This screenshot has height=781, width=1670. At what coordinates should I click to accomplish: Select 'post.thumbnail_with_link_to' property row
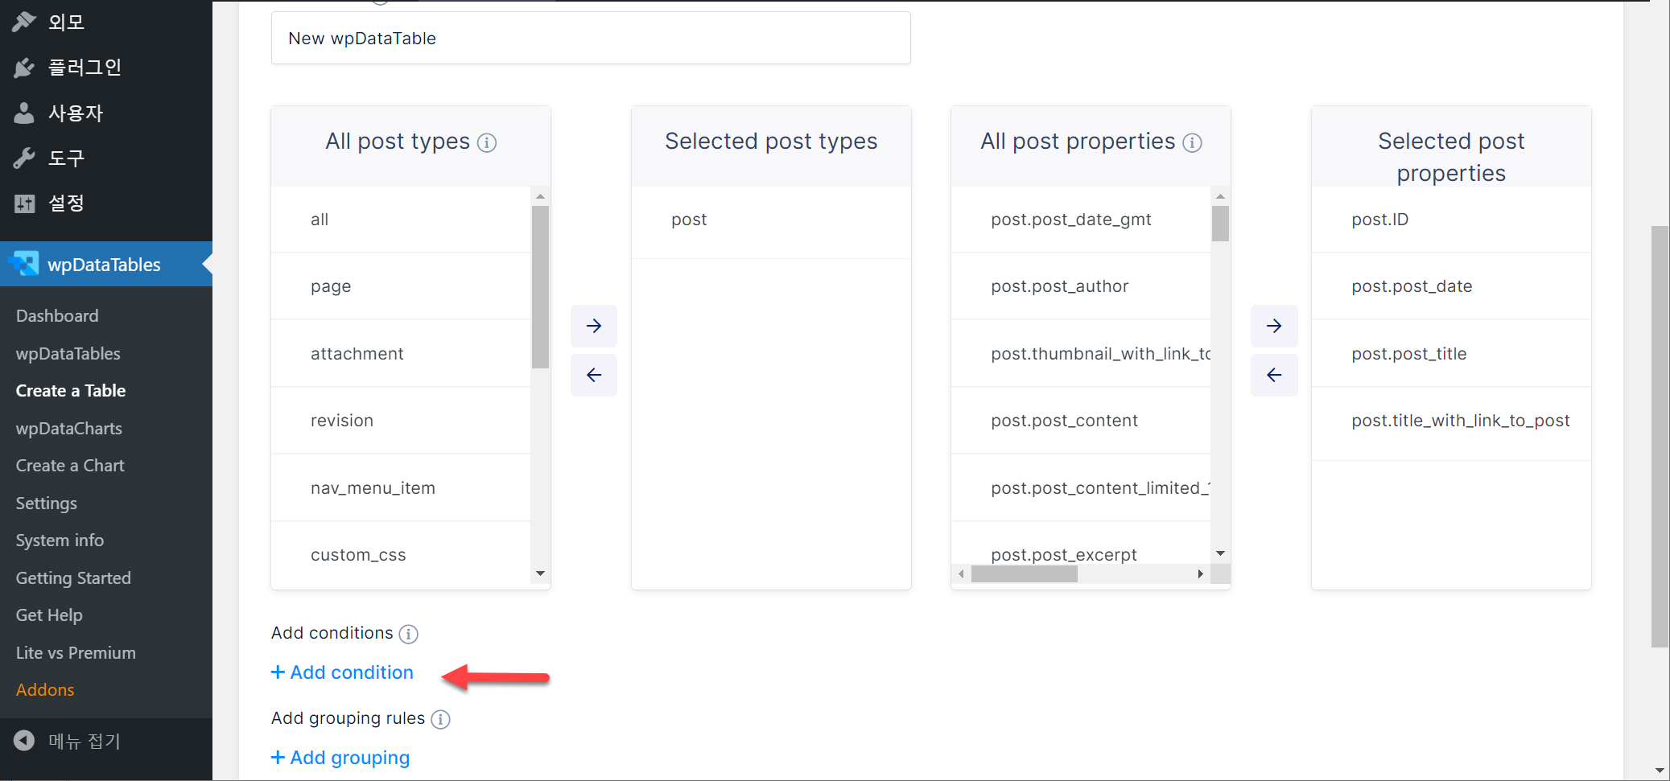coord(1081,354)
